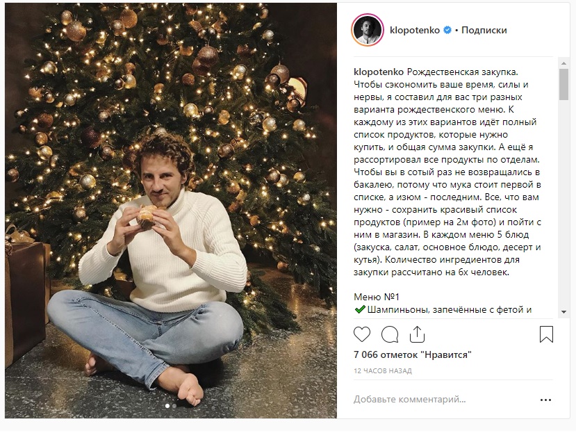The height and width of the screenshot is (433, 576).
Task: Click the blue verified badge next to klopotenko
Action: [x=447, y=29]
